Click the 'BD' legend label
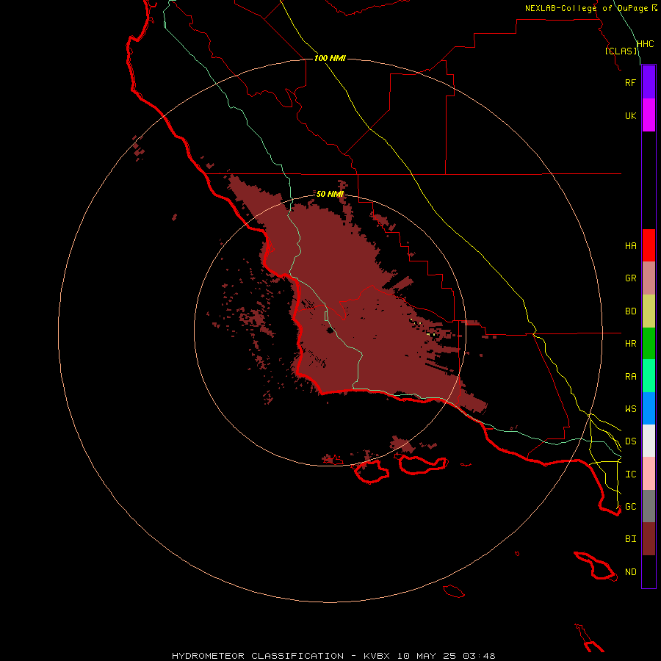This screenshot has height=661, width=661. (630, 311)
